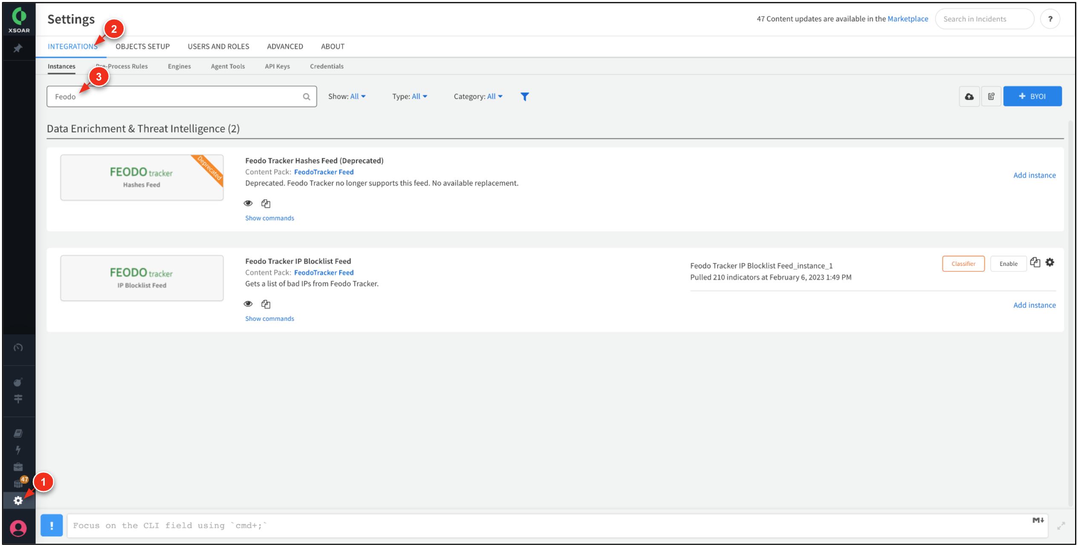Screen dimensions: 1078x547
Task: Add instance for Feodo Tracker Hashes Feed
Action: [1034, 175]
